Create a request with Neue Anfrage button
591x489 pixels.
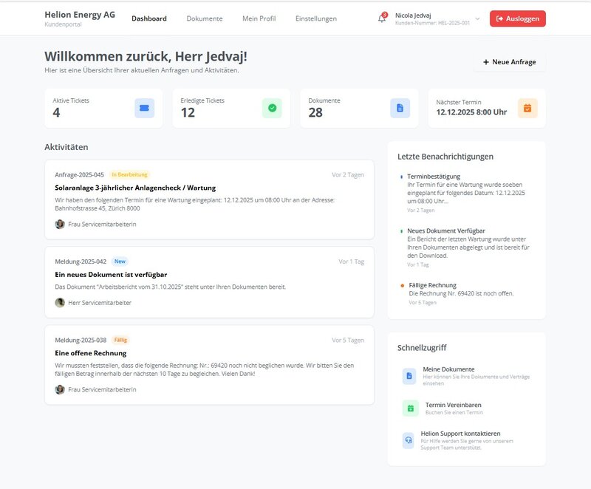tap(509, 62)
